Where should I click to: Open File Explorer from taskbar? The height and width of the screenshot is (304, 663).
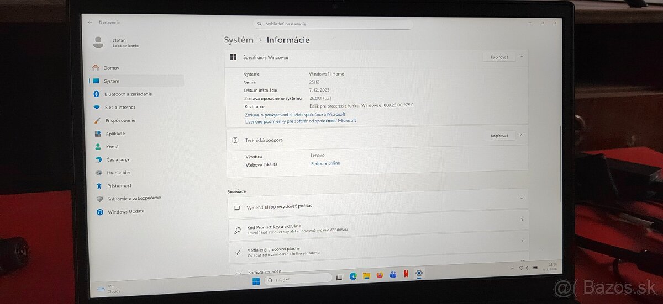[366, 275]
